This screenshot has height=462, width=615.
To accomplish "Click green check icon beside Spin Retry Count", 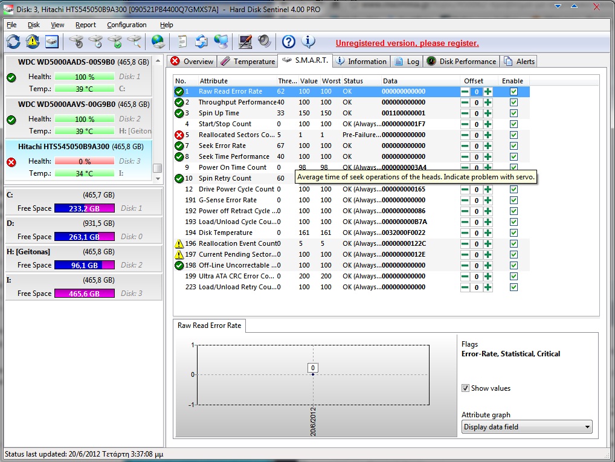I will tap(179, 178).
